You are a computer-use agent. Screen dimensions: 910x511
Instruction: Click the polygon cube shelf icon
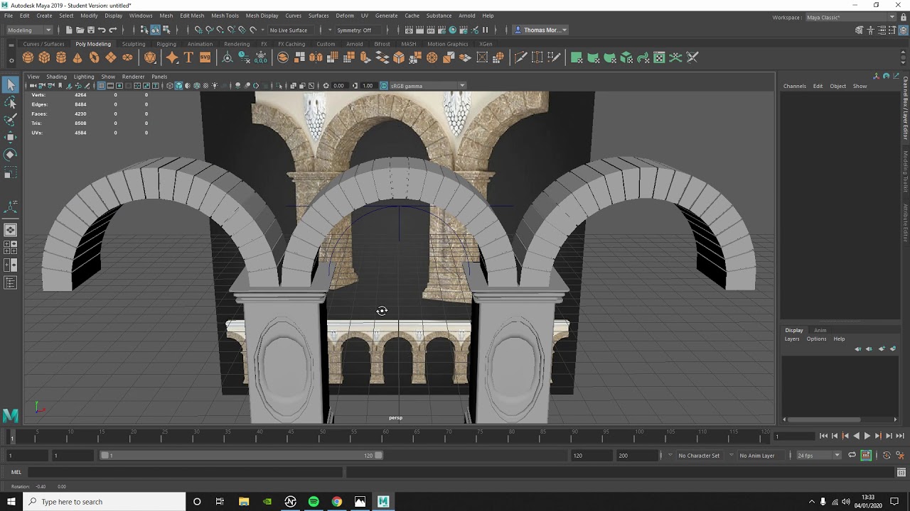point(44,57)
